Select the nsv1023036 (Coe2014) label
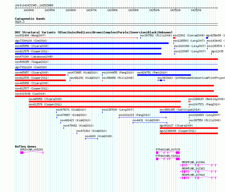This screenshot has width=225, height=192. pyautogui.click(x=30, y=94)
